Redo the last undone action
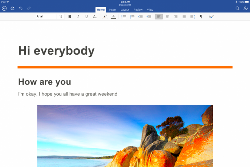This screenshot has height=167, width=250. click(x=29, y=8)
